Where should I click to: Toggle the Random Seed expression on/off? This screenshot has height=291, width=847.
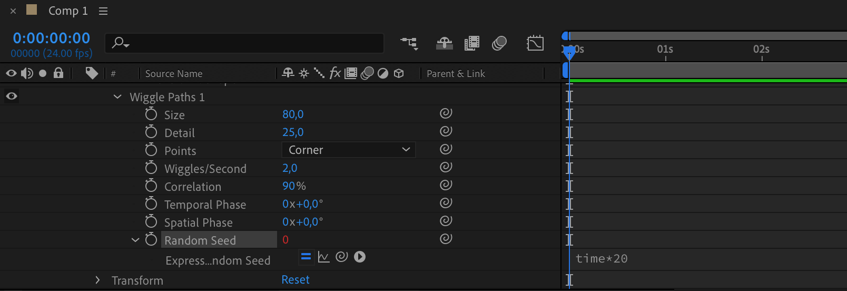point(306,257)
